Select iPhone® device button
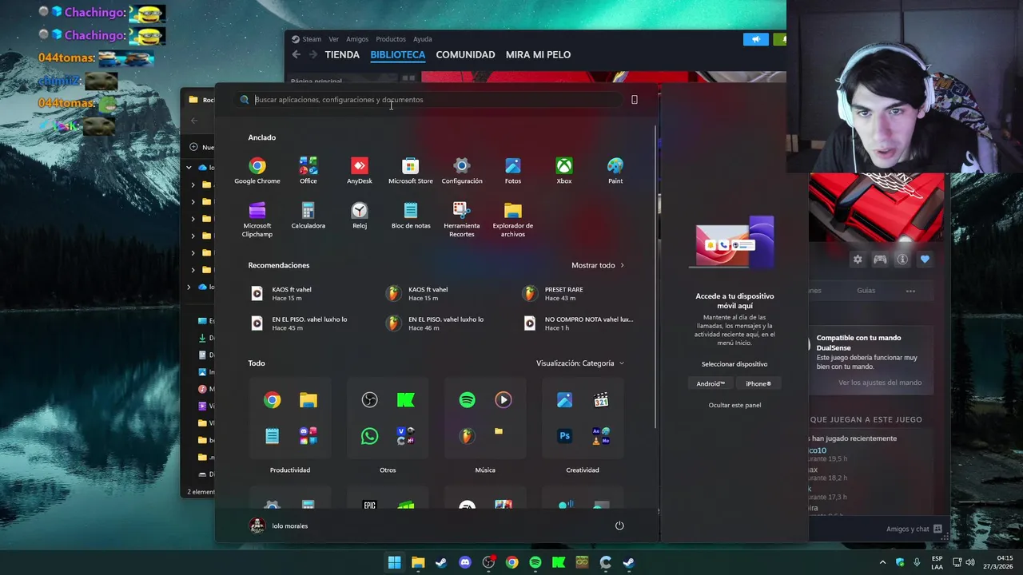This screenshot has width=1023, height=575. click(758, 383)
